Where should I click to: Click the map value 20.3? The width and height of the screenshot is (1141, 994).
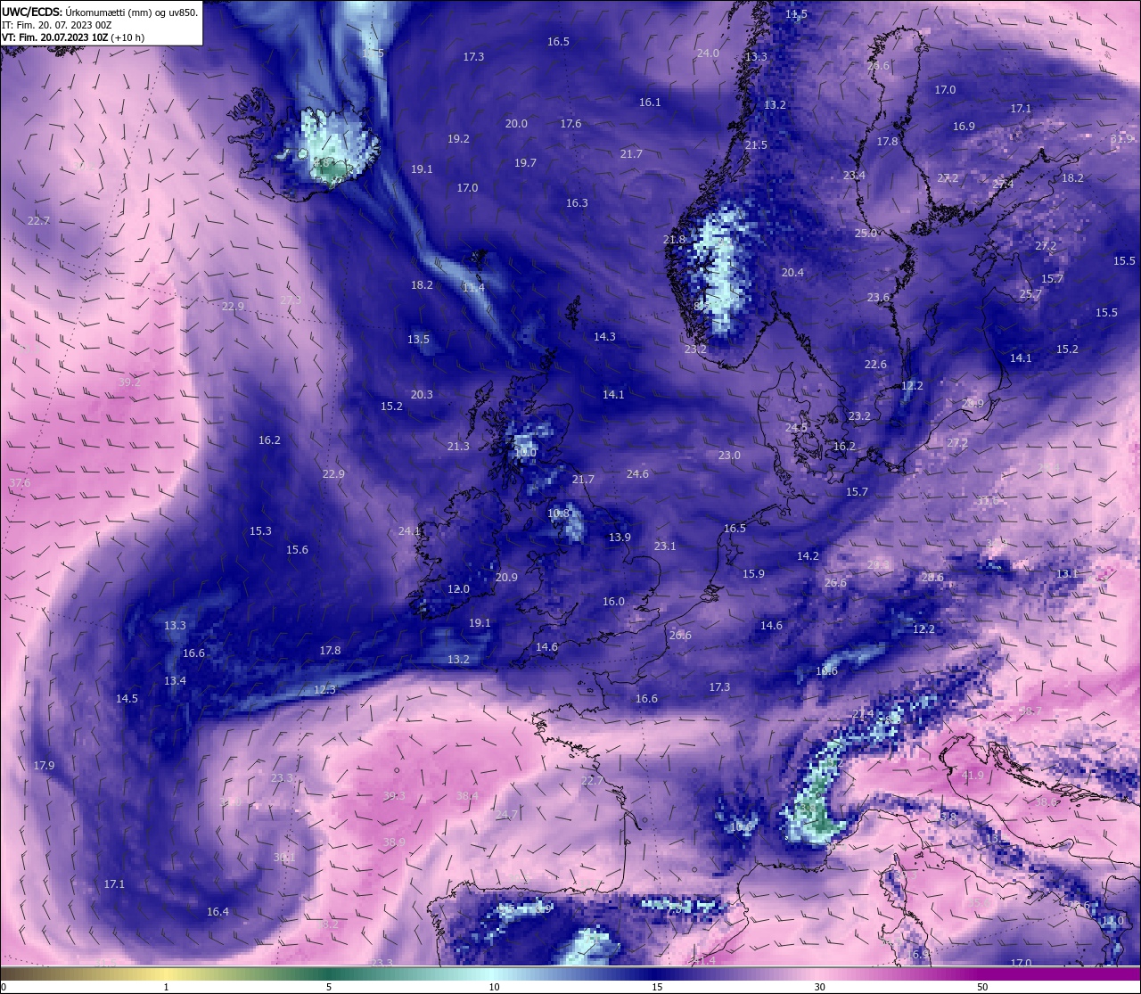coord(422,395)
